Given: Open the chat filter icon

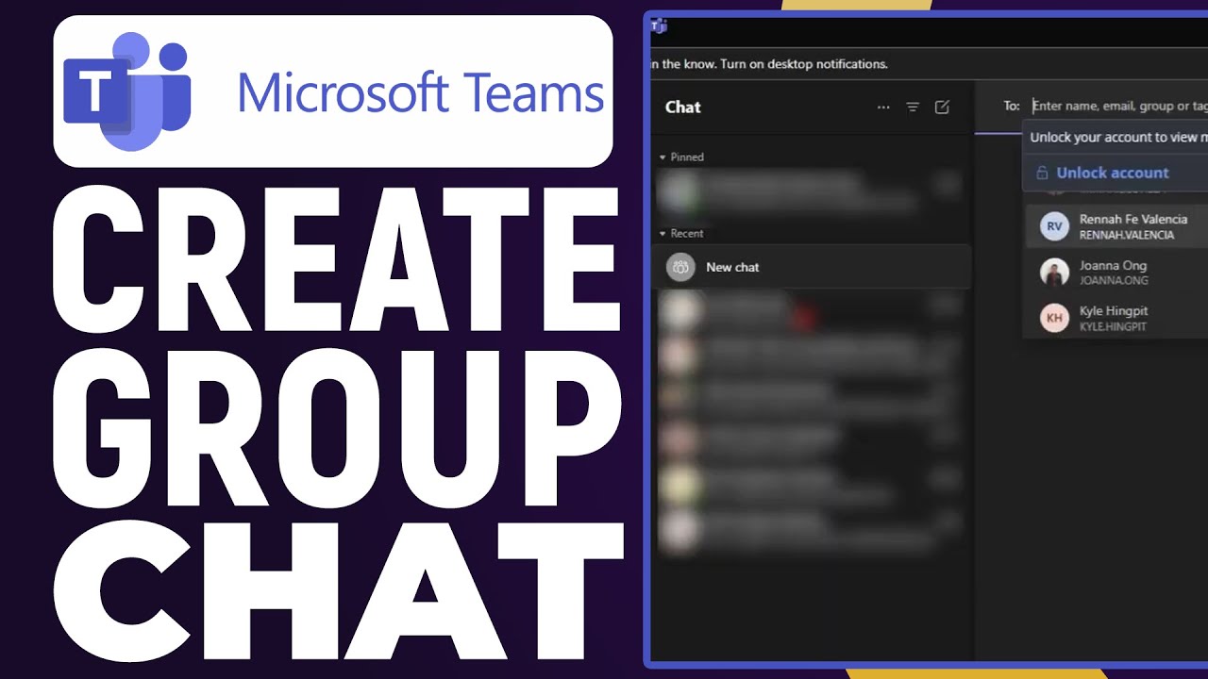Looking at the screenshot, I should pos(913,108).
